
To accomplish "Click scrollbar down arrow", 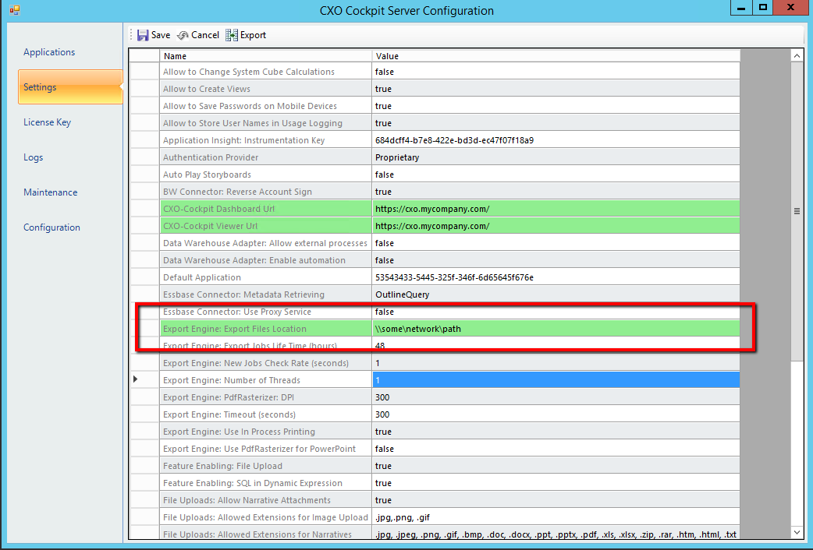I will [797, 532].
